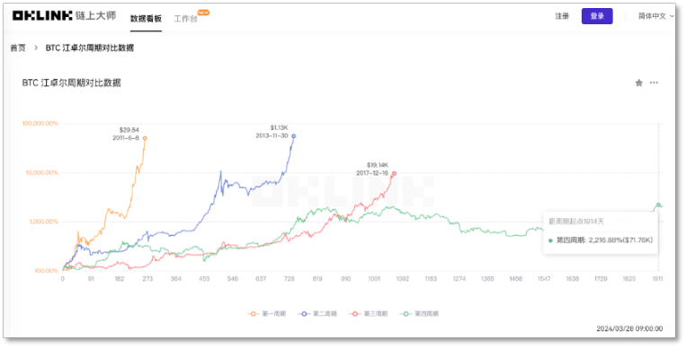
Task: Click the 注册 register link
Action: (562, 16)
